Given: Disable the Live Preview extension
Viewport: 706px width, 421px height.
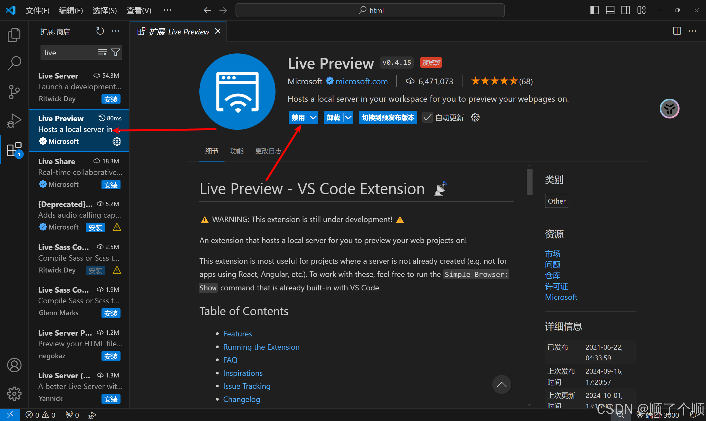Looking at the screenshot, I should click(298, 117).
